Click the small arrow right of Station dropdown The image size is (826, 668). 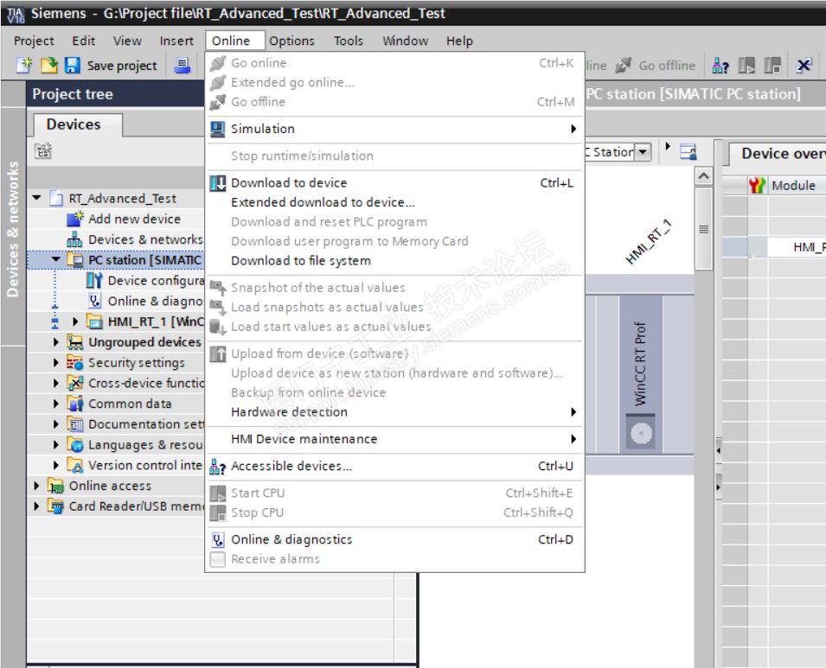pos(668,146)
